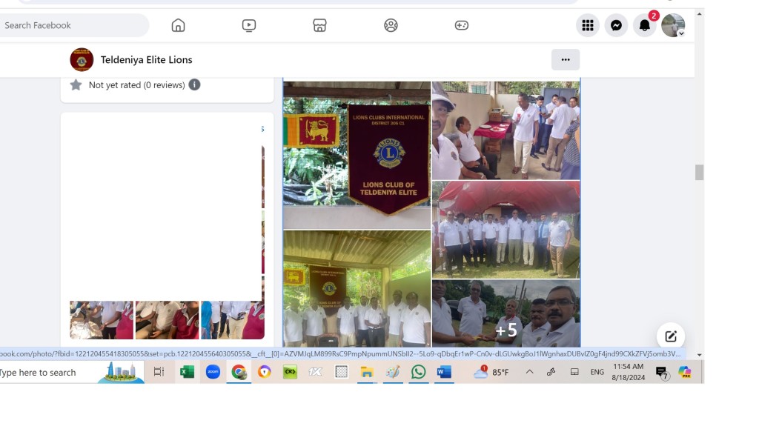The height and width of the screenshot is (429, 759).
Task: Click the new message compose button
Action: (x=670, y=336)
